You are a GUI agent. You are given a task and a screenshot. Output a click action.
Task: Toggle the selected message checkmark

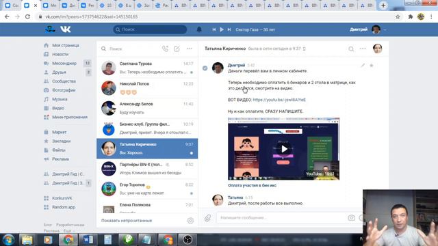[x=205, y=68]
